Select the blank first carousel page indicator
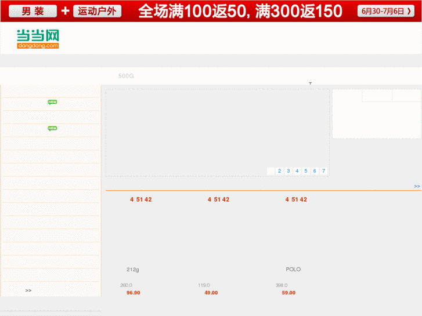 (x=270, y=171)
